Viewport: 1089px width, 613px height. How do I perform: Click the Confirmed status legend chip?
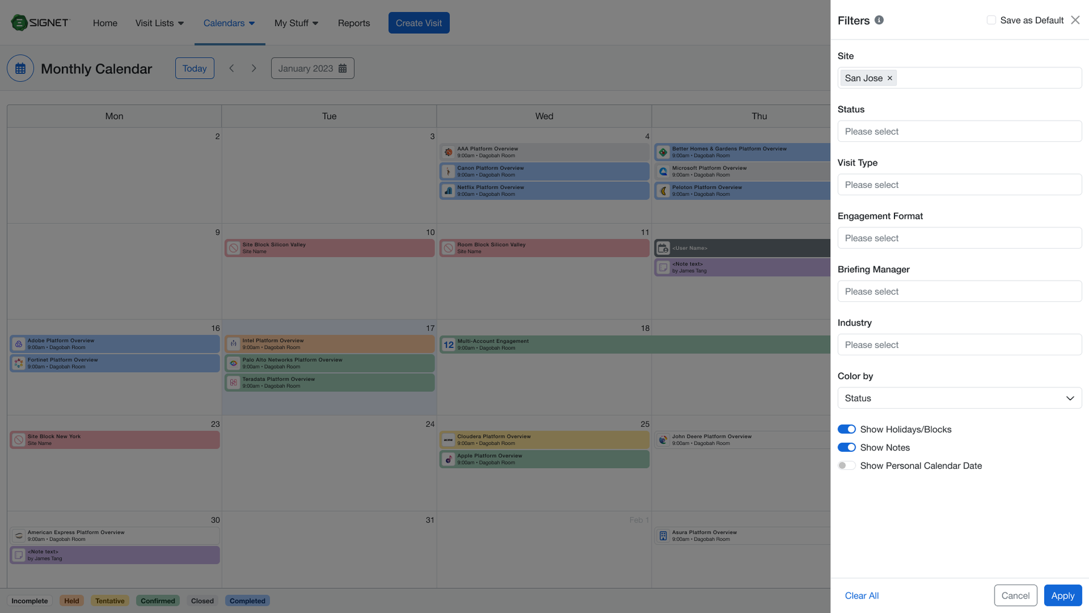pos(158,601)
